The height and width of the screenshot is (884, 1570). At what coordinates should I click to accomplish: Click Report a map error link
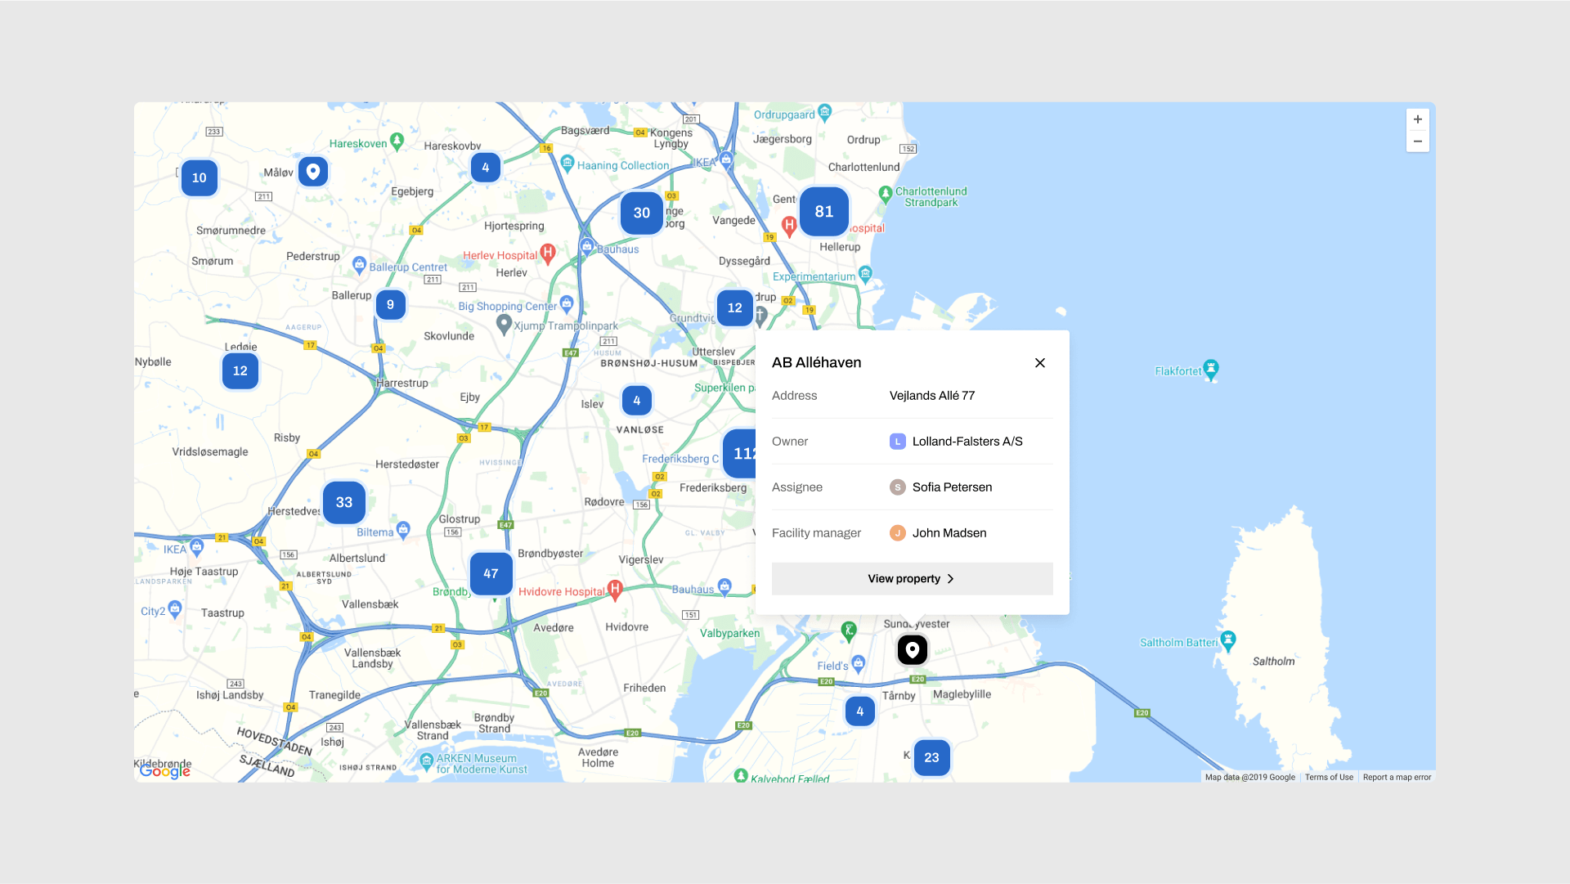click(1397, 777)
